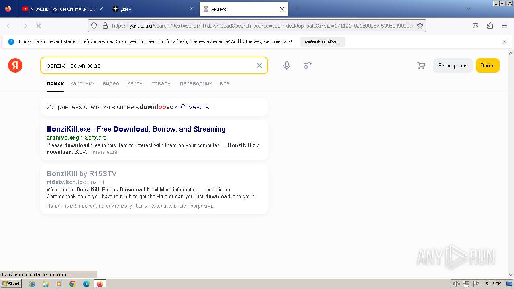Viewport: 514px width, 289px height.
Task: Open the видео tab
Action: [111, 83]
